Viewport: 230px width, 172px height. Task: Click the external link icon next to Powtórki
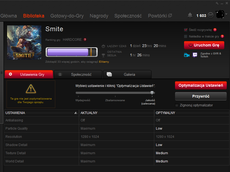[x=170, y=15]
